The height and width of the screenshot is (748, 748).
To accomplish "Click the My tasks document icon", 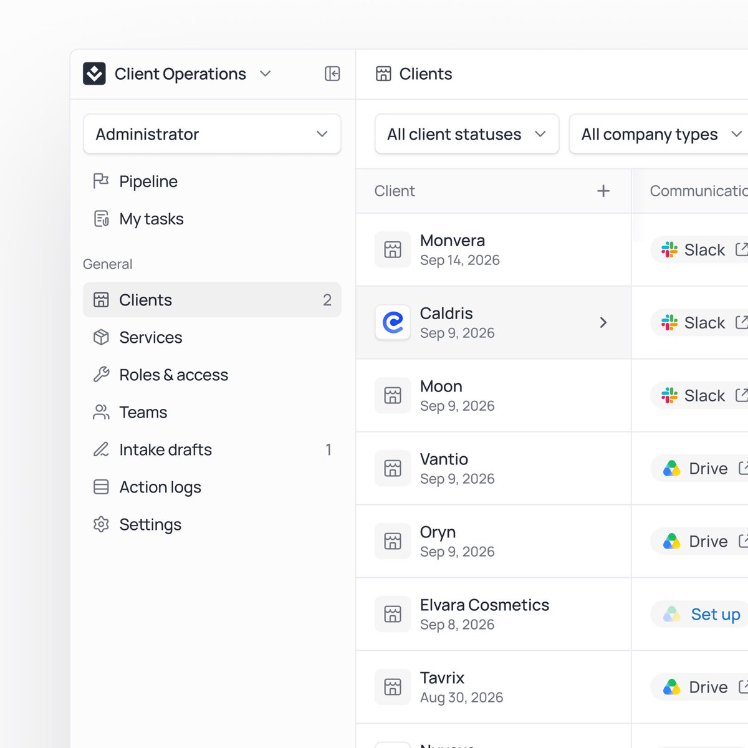I will 101,219.
